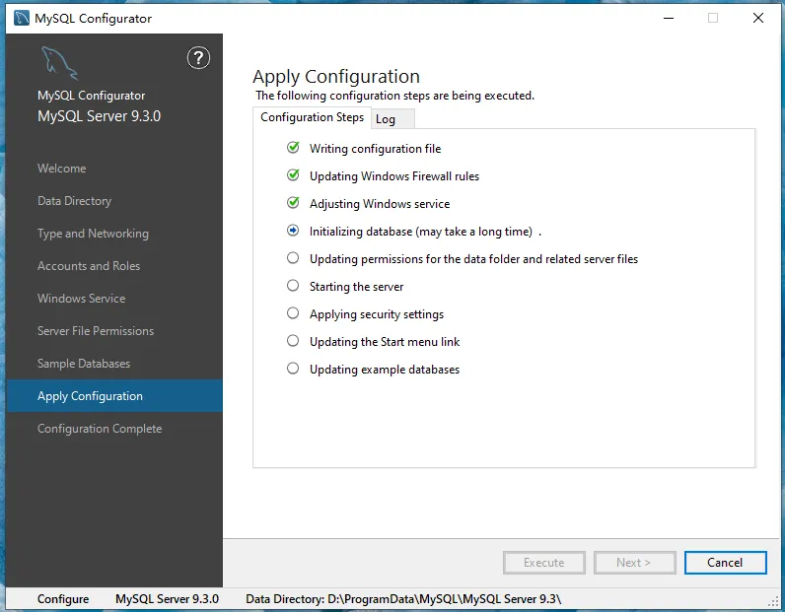The image size is (785, 612).
Task: Click the MySQL dolphin logo
Action: 59,63
